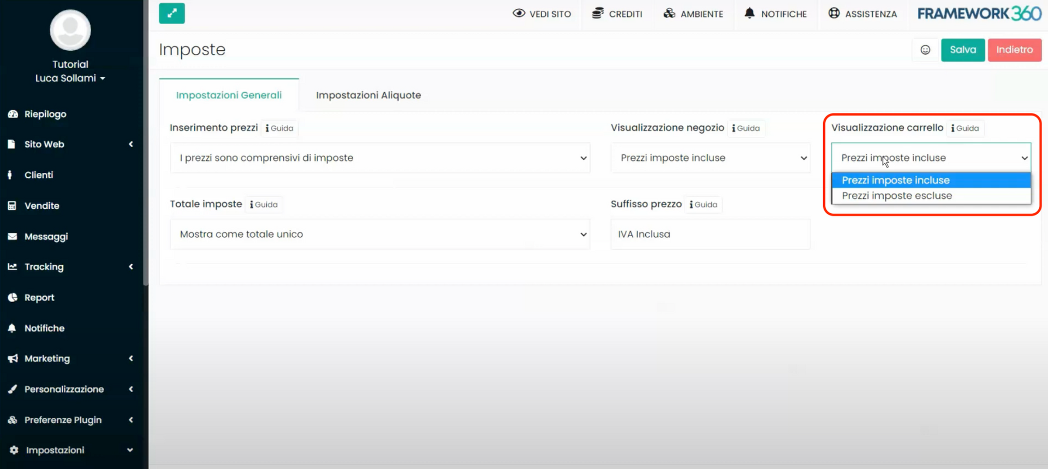Image resolution: width=1048 pixels, height=469 pixels.
Task: Expand the Totale imposte dropdown
Action: pyautogui.click(x=380, y=234)
